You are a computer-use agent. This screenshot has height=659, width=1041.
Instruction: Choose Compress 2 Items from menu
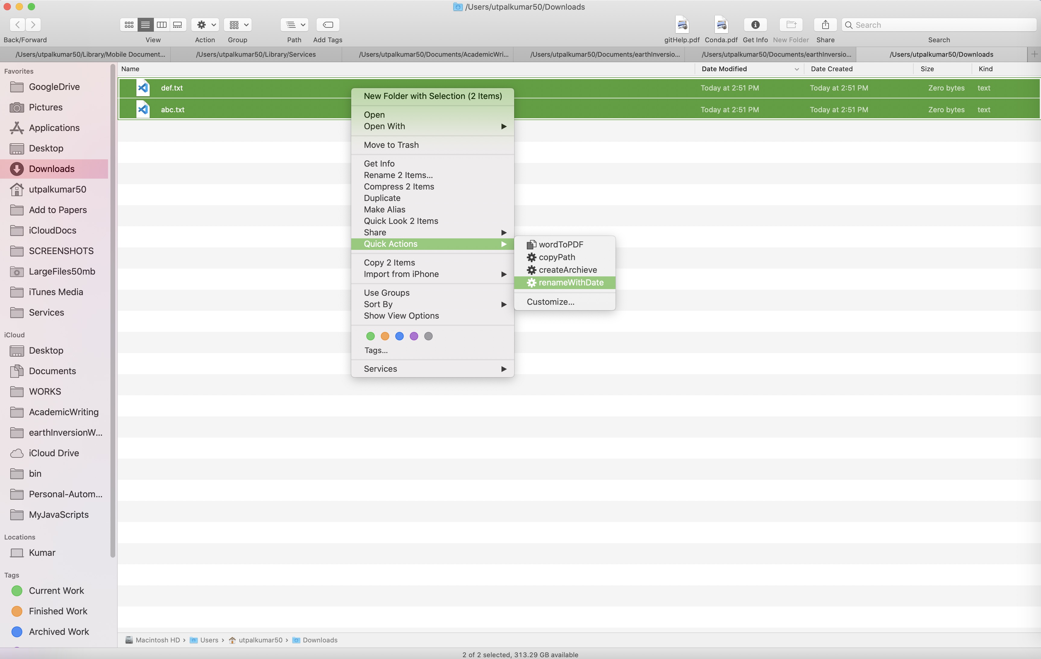(x=399, y=186)
